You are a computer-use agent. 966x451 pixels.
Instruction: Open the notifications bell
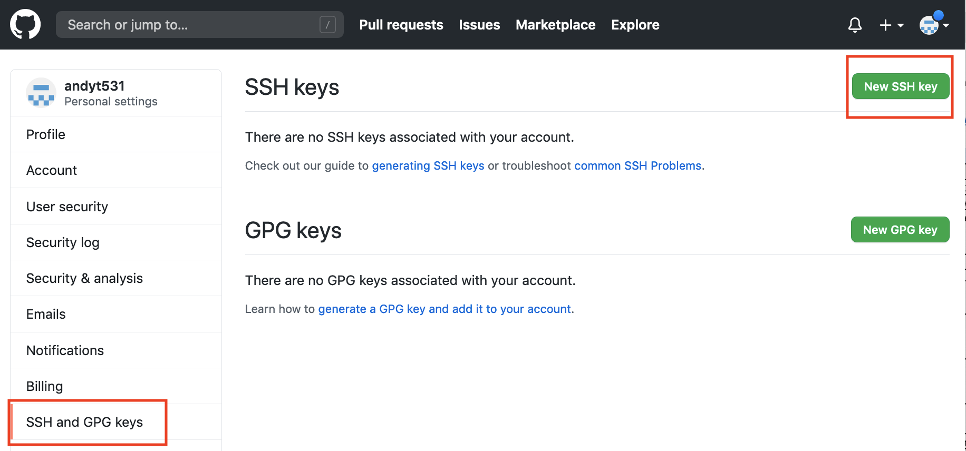[855, 25]
